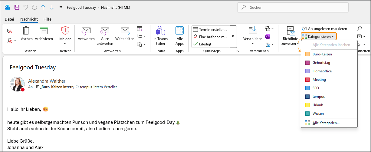This screenshot has height=152, width=371.
Task: Expand the _Büro-Kaizen intern distribution list
Action: coord(38,87)
